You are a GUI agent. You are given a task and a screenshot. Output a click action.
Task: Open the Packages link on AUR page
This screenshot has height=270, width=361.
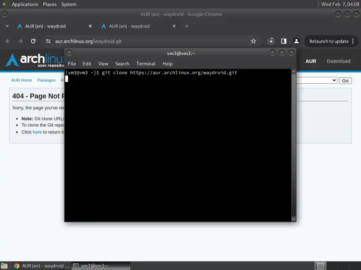point(46,80)
